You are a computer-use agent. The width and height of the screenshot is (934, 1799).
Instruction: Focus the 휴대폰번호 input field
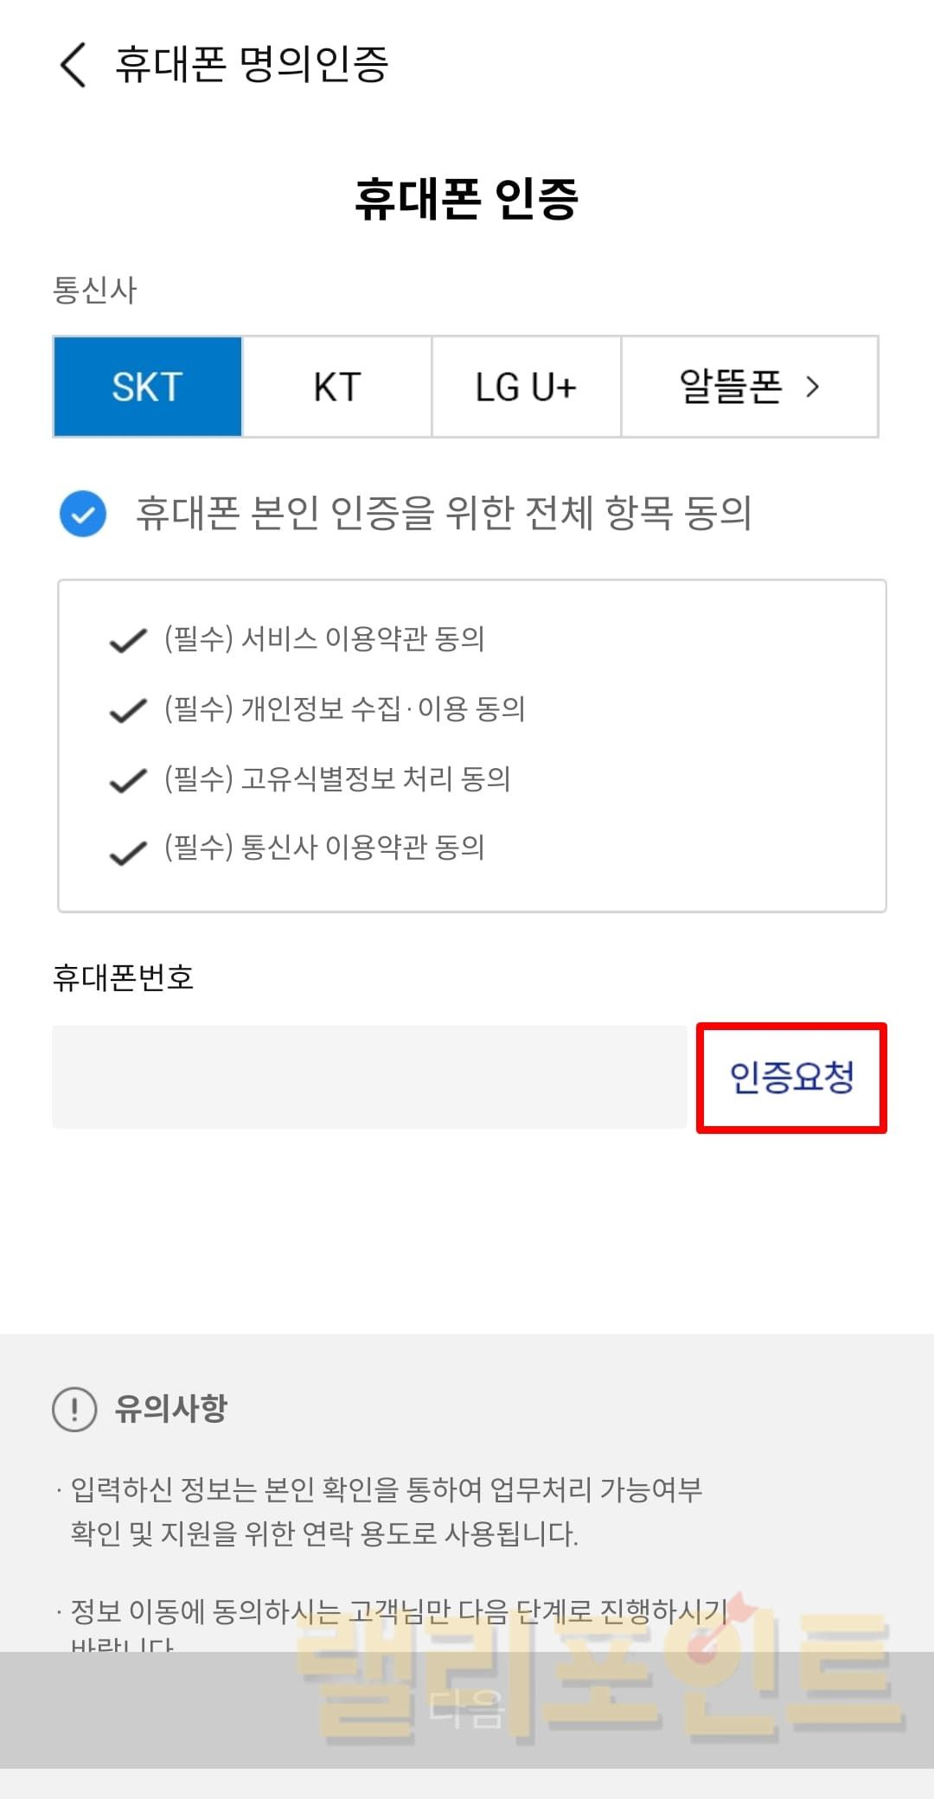(369, 1077)
